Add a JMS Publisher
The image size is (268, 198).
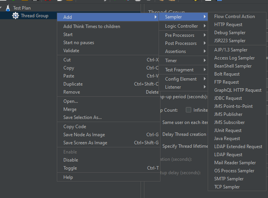[237, 114]
